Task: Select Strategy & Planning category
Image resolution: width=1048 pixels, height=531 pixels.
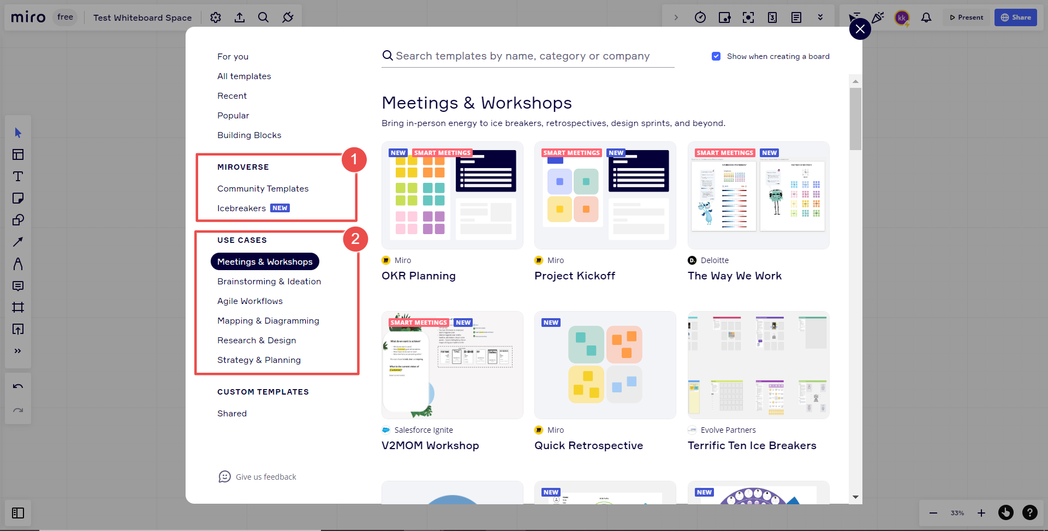Action: [x=259, y=360]
